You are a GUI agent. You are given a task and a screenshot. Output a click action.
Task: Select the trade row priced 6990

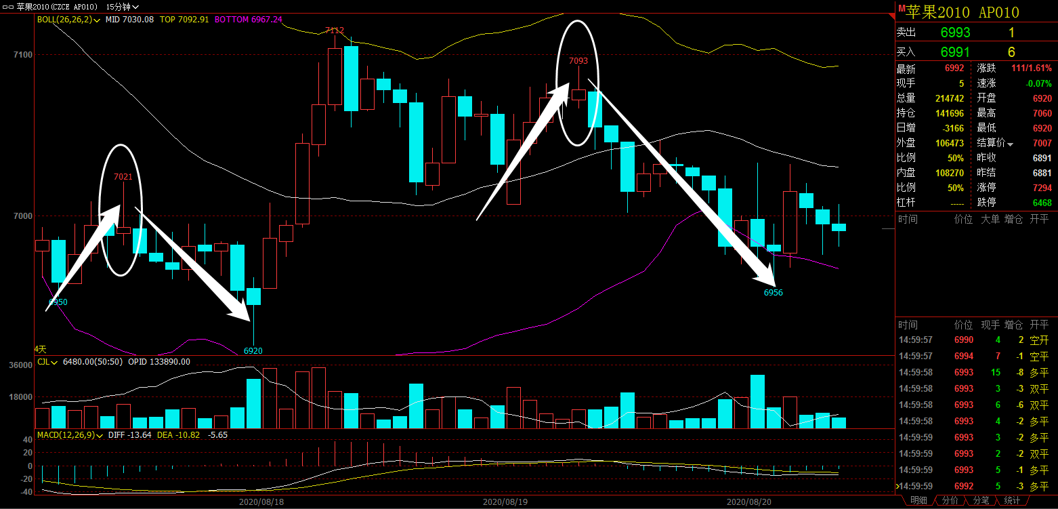(976, 340)
